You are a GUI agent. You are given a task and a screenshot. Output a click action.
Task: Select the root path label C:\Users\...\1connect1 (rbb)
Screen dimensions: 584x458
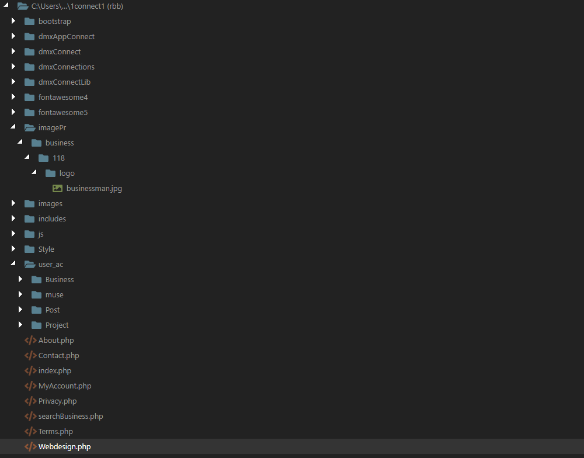point(78,6)
